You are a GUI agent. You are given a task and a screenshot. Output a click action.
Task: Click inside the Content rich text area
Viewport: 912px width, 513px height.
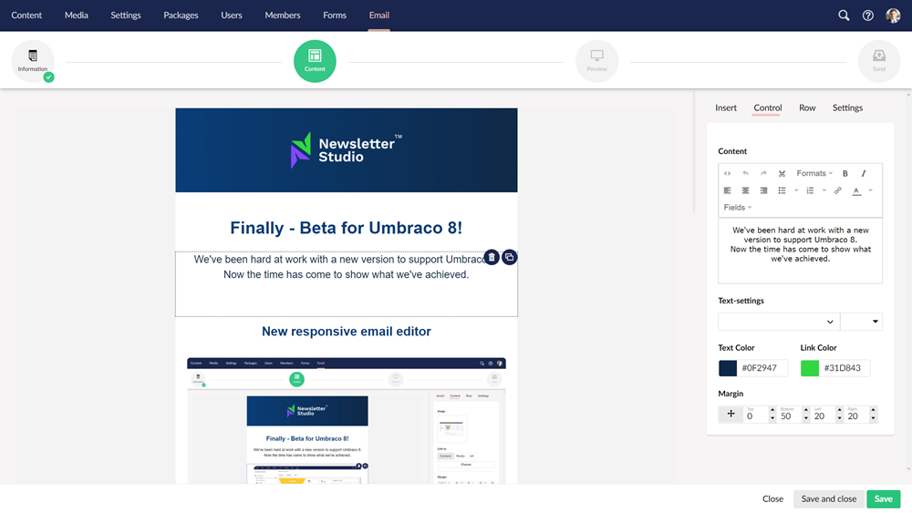[801, 251]
